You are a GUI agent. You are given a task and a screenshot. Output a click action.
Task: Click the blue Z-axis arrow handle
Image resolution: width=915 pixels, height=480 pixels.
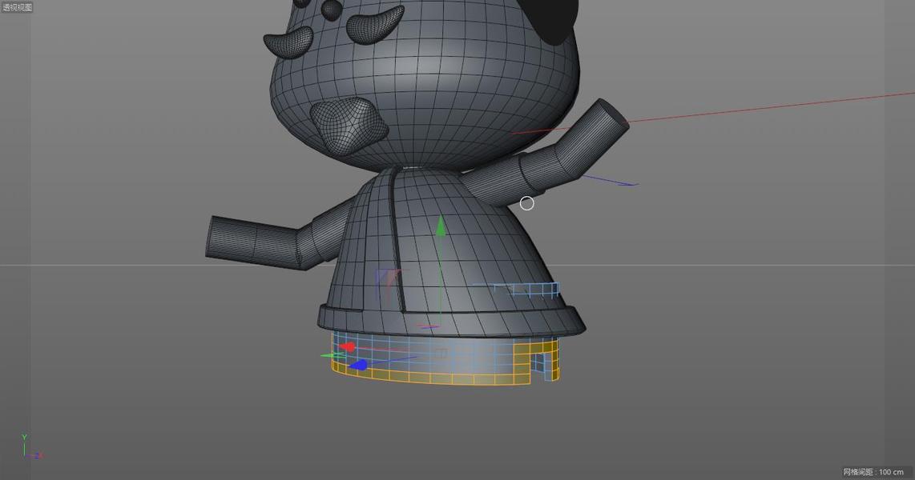point(358,366)
